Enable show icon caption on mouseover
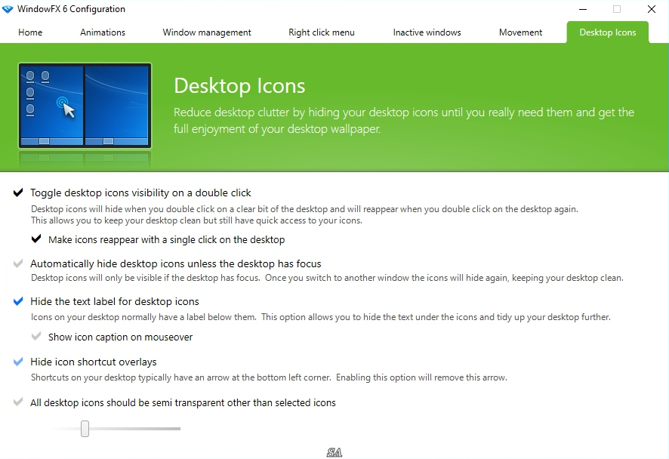The height and width of the screenshot is (459, 669). click(x=36, y=337)
